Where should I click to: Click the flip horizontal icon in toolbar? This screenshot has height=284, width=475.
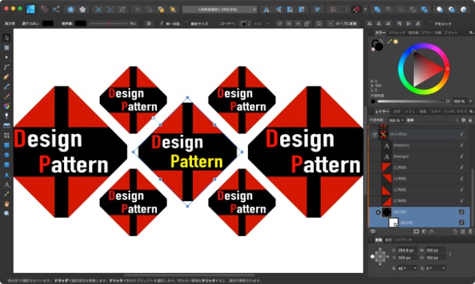[x=267, y=10]
